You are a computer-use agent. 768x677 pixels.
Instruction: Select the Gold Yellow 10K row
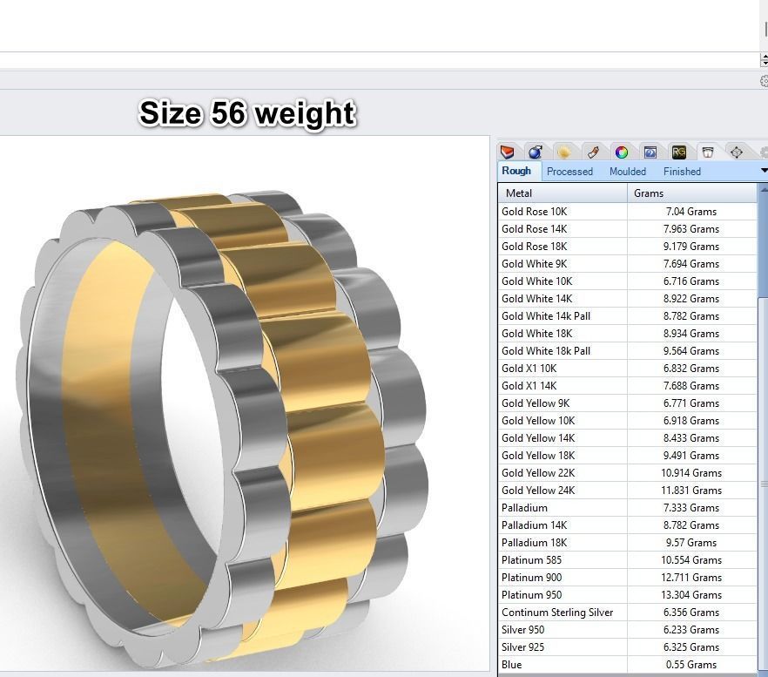(628, 421)
